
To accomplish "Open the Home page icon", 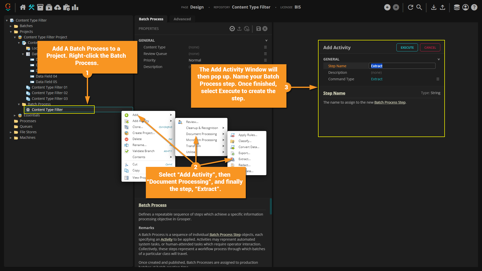I will [23, 7].
